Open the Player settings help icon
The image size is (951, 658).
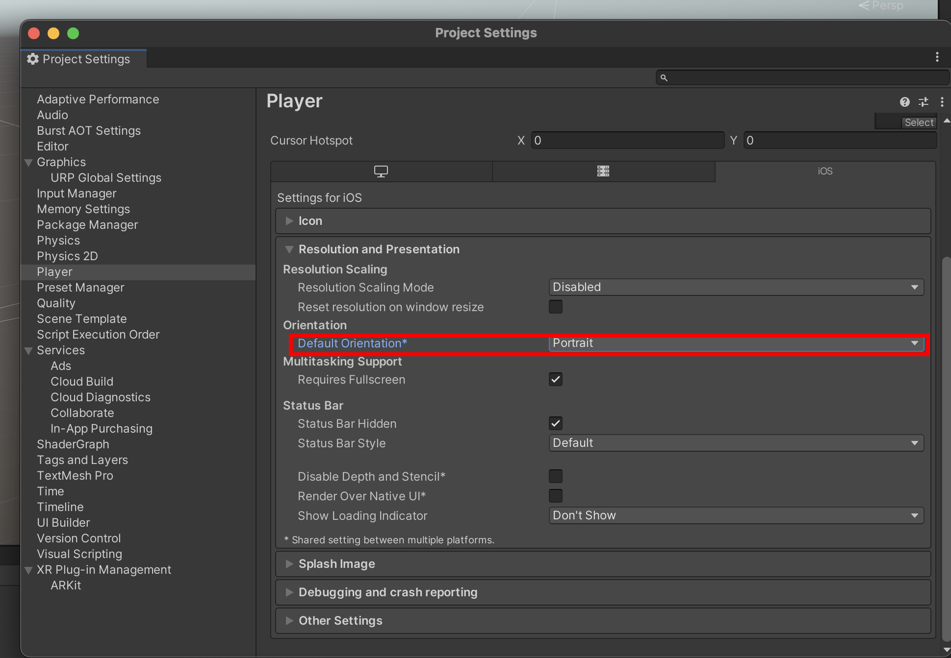click(x=904, y=102)
